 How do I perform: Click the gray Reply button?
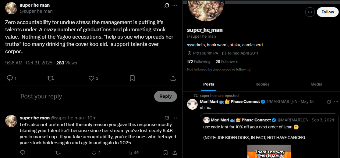165,96
